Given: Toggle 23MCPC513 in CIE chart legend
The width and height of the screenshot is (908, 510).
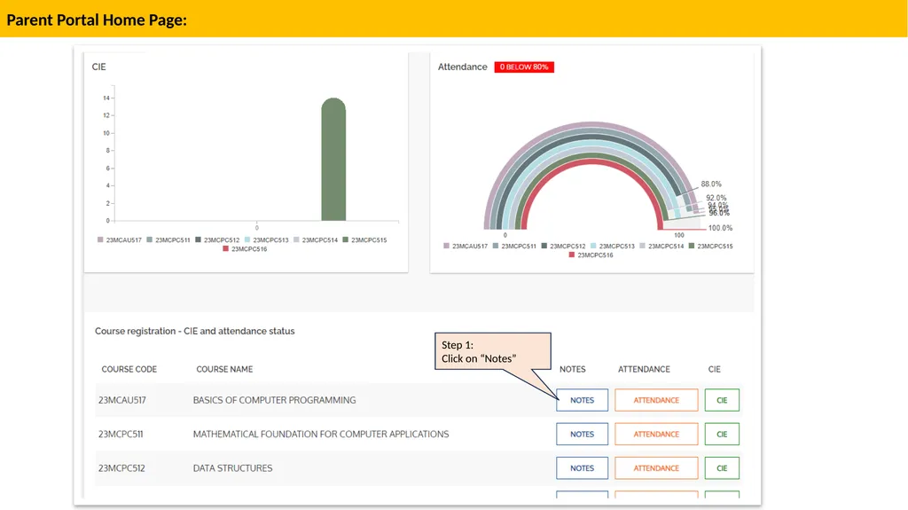Looking at the screenshot, I should tap(266, 240).
